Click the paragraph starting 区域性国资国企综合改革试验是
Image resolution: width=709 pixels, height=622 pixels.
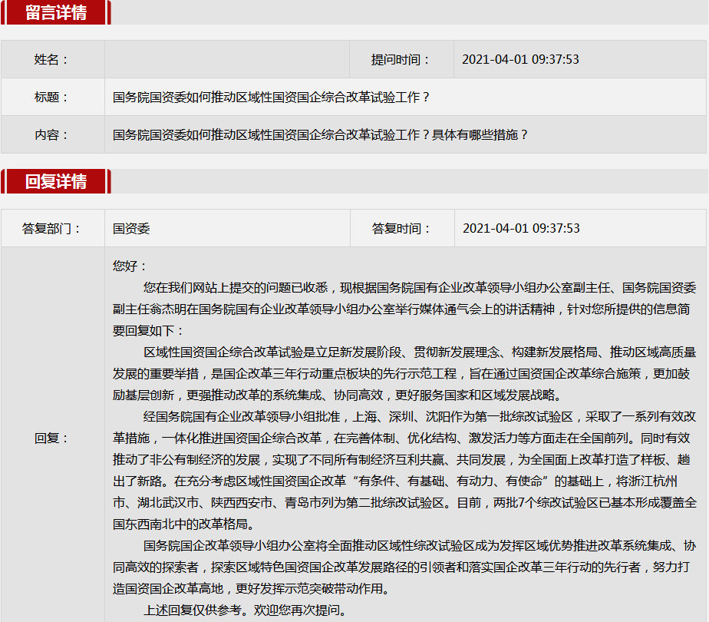coord(404,374)
